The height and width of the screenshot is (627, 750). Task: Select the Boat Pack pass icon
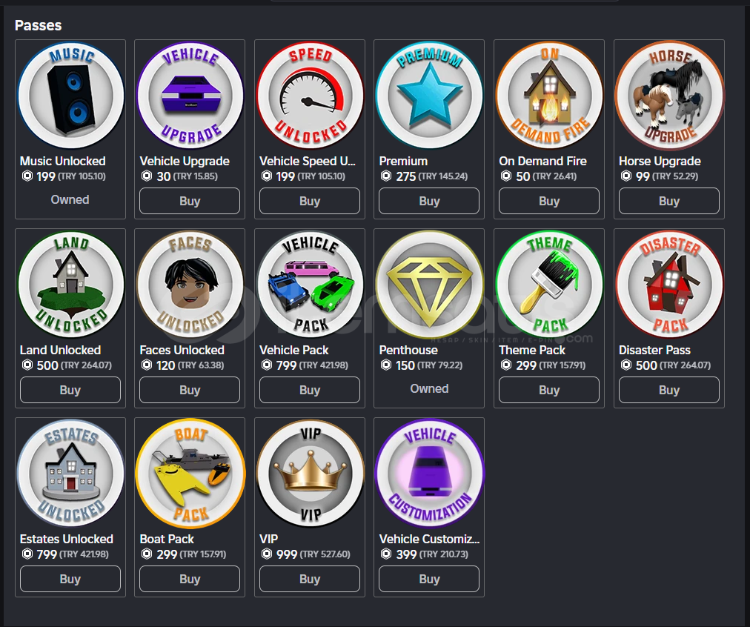[190, 473]
